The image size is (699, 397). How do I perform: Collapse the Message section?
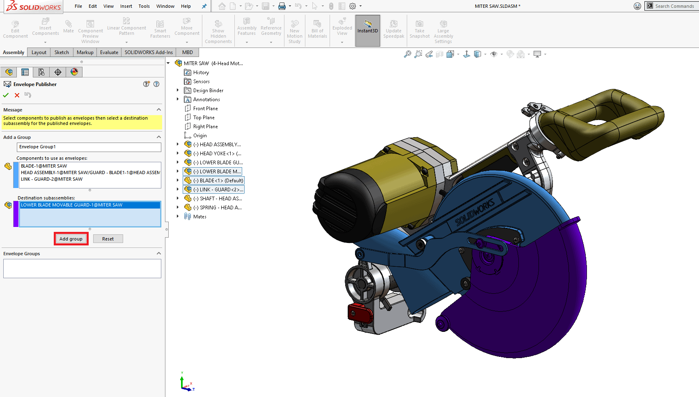tap(159, 110)
